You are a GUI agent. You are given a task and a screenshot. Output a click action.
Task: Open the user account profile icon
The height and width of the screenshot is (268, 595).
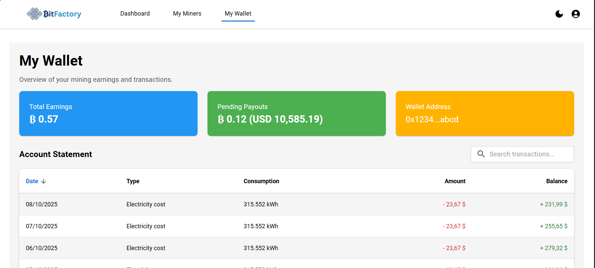pos(575,14)
